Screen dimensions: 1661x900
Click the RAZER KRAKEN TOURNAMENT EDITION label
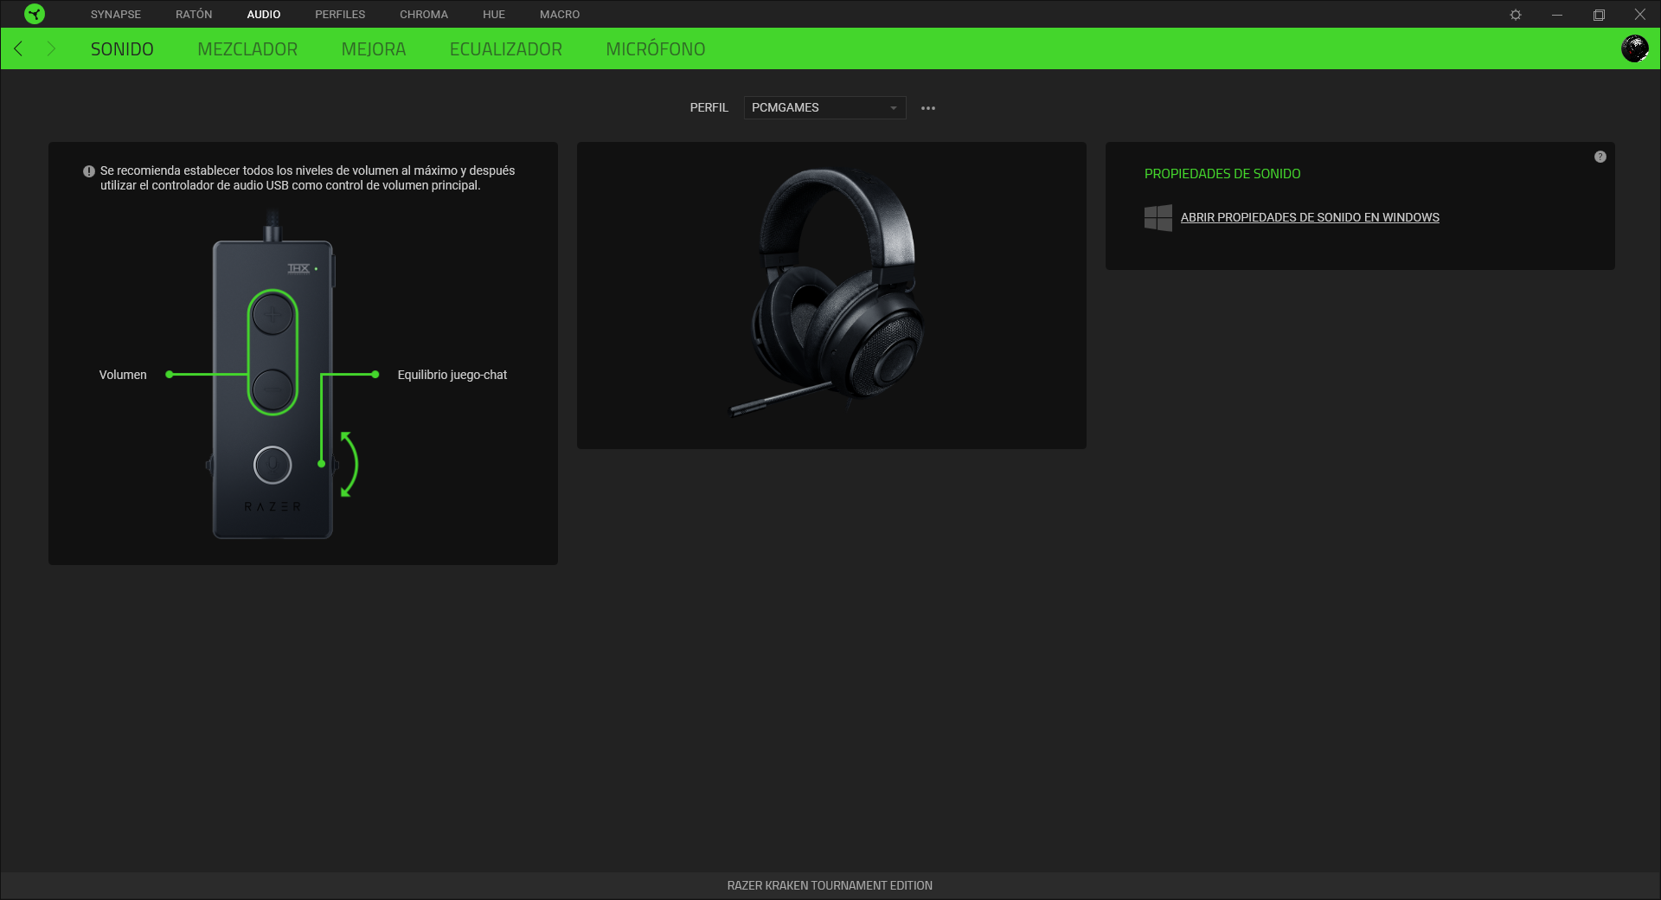coord(830,885)
